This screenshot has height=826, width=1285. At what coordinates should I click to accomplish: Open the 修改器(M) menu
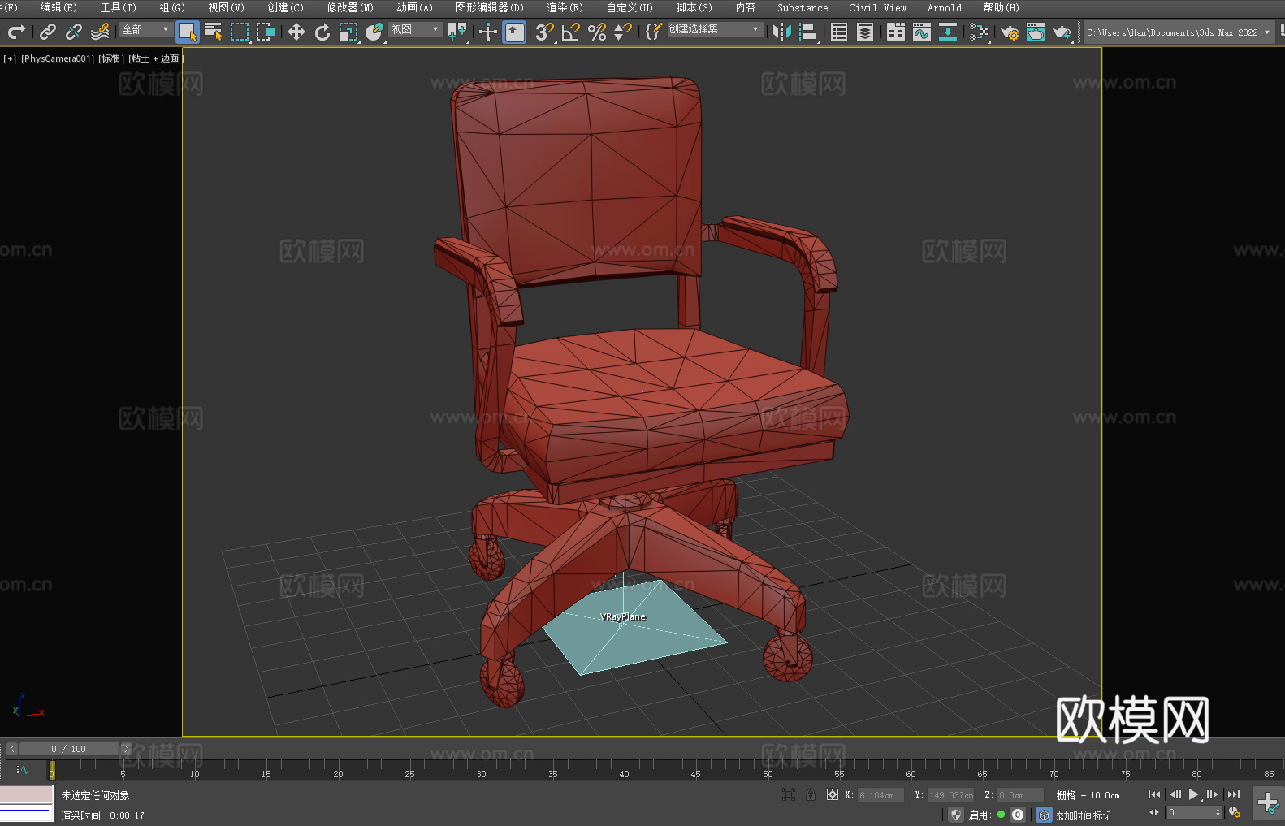point(350,7)
